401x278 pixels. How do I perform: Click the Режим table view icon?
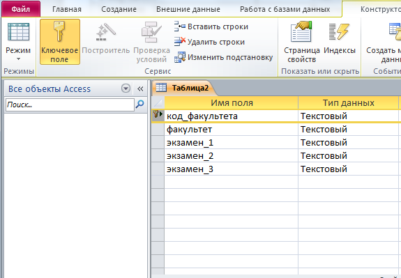pyautogui.click(x=18, y=31)
